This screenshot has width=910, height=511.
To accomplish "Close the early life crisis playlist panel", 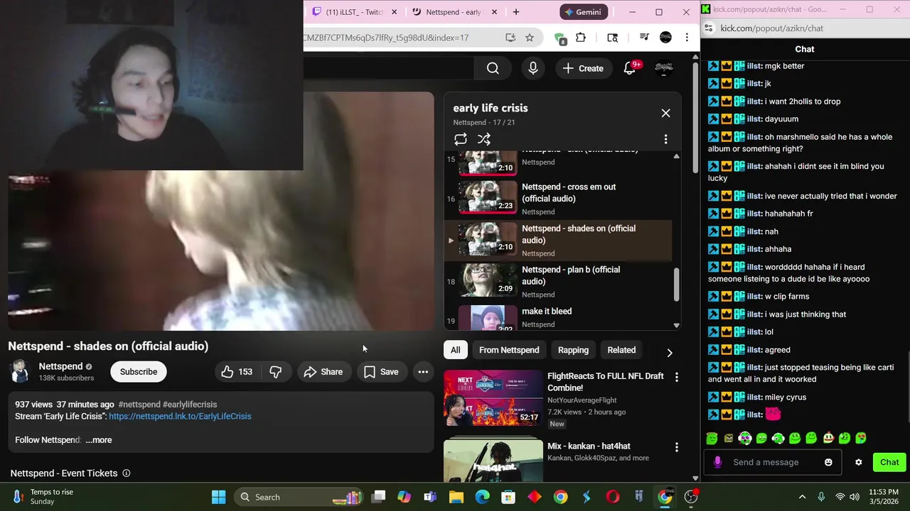I will [665, 114].
